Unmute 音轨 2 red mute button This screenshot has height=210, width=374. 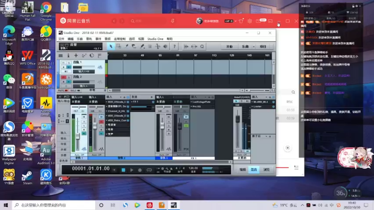point(64,77)
